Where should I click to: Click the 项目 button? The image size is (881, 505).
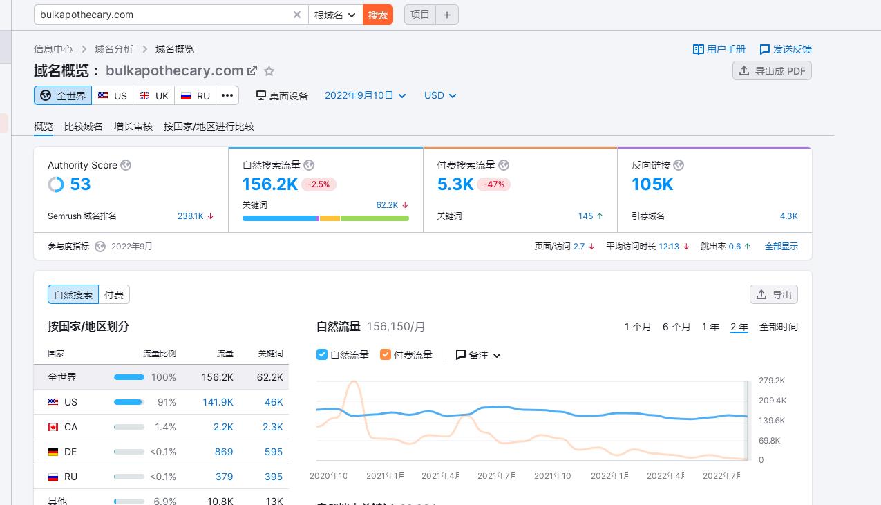coord(420,15)
